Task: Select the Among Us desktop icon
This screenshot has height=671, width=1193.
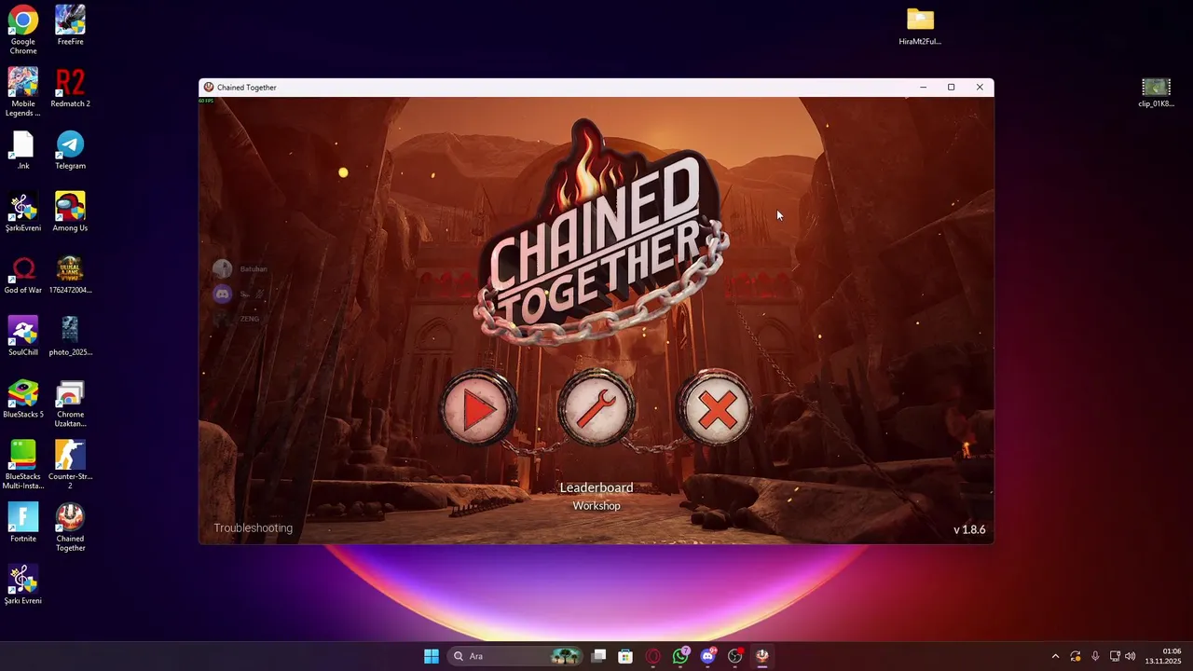Action: click(70, 212)
